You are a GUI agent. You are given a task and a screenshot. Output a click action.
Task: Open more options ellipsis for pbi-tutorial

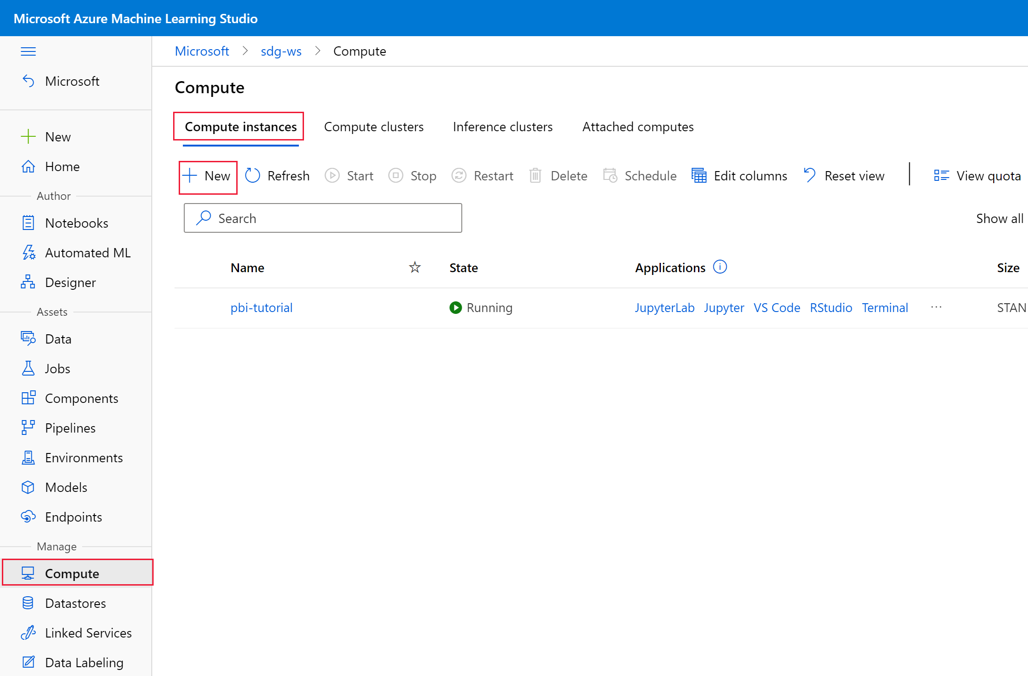[x=936, y=307]
